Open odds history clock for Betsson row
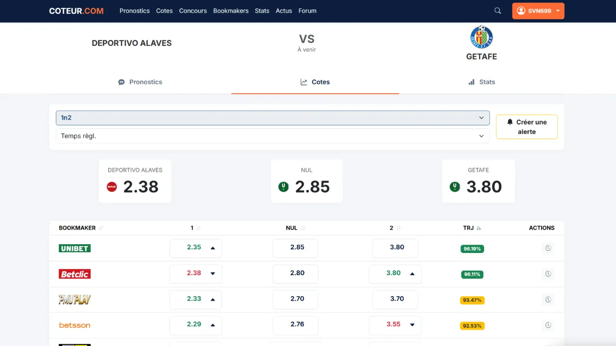This screenshot has width=616, height=346. click(x=548, y=325)
